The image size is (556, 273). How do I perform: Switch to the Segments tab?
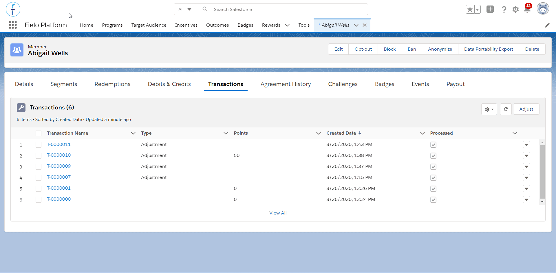point(64,84)
